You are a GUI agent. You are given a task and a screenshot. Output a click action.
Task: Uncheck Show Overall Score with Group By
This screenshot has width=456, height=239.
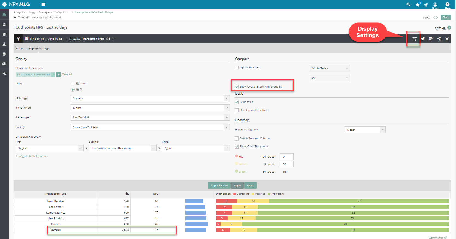click(x=237, y=87)
